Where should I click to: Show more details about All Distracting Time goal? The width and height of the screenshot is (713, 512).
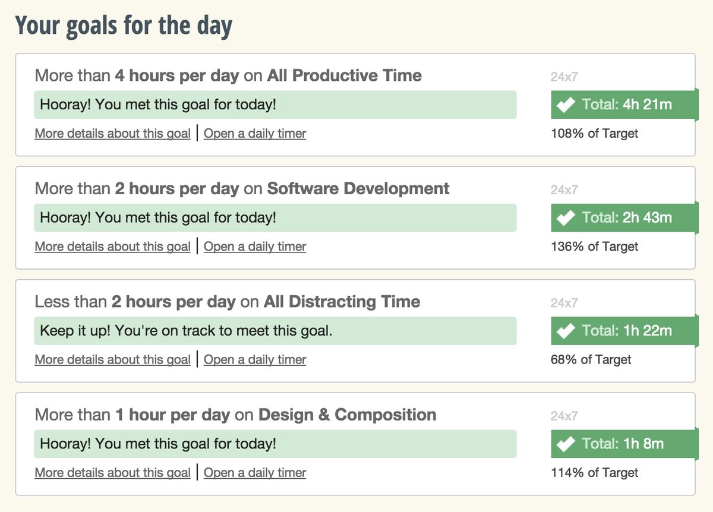(x=112, y=359)
